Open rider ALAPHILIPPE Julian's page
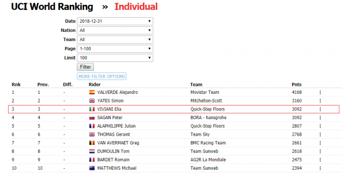The image size is (343, 173). point(116,126)
